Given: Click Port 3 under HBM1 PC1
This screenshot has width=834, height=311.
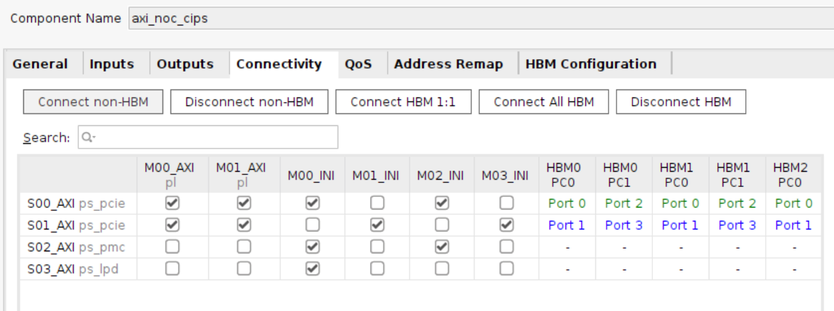Looking at the screenshot, I should 737,225.
